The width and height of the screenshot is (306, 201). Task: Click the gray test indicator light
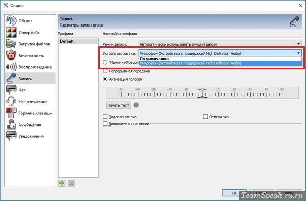pyautogui.click(x=136, y=105)
